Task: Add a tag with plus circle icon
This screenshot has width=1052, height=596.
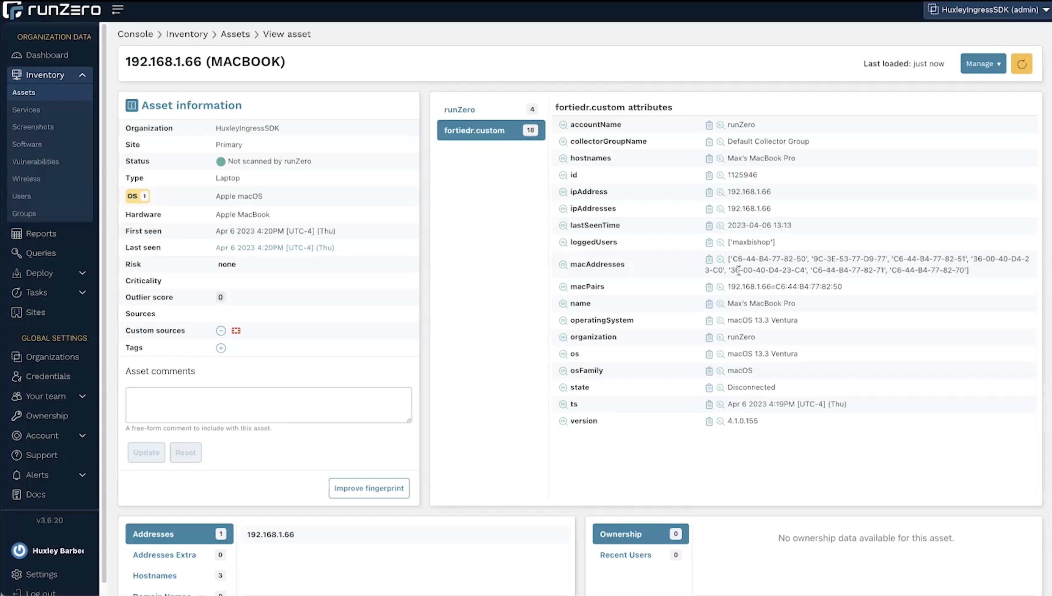Action: 221,348
